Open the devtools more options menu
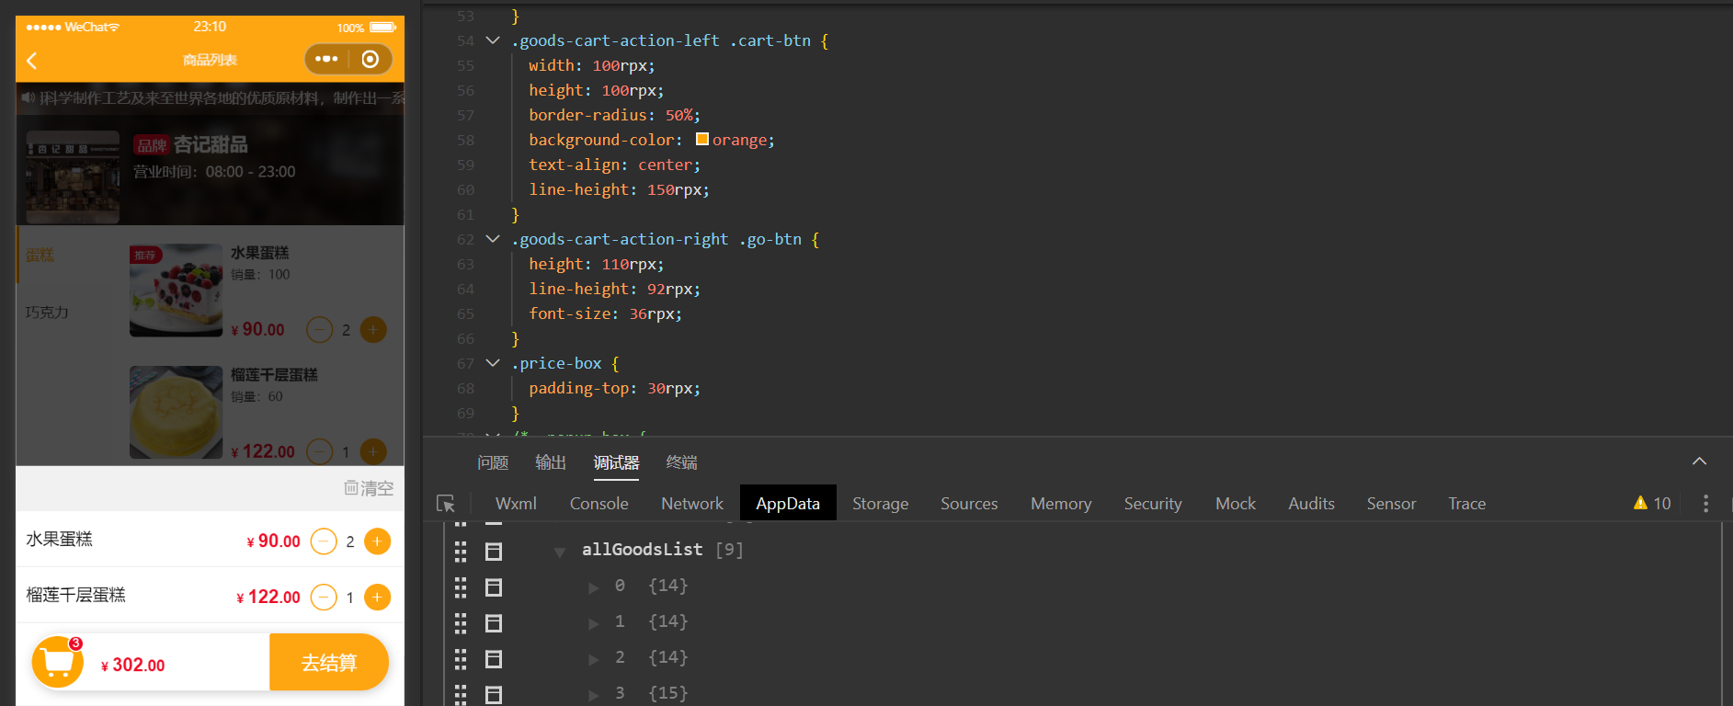Viewport: 1733px width, 706px height. pyautogui.click(x=1705, y=504)
